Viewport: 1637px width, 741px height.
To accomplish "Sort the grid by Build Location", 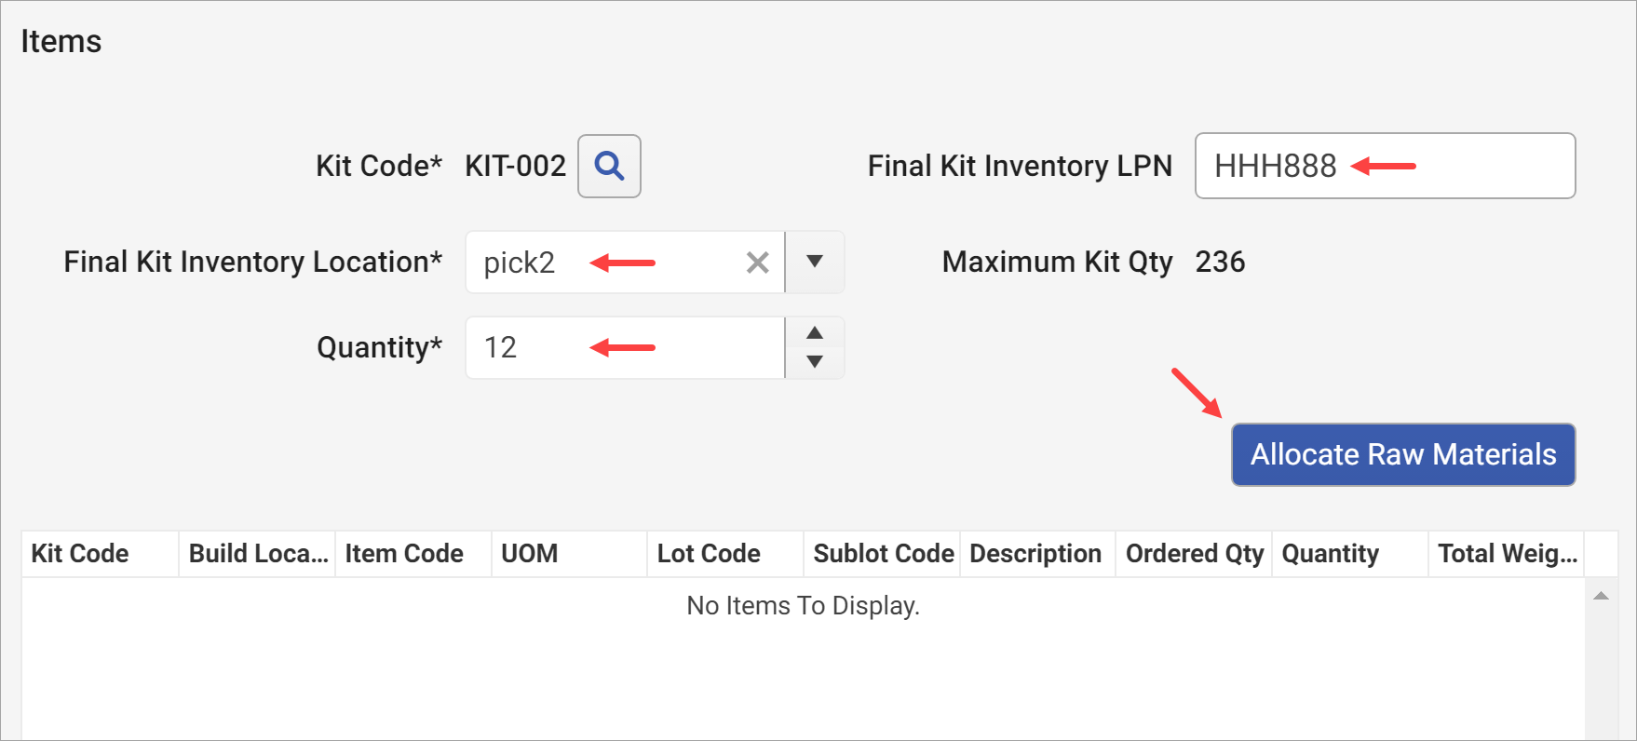I will click(x=256, y=554).
